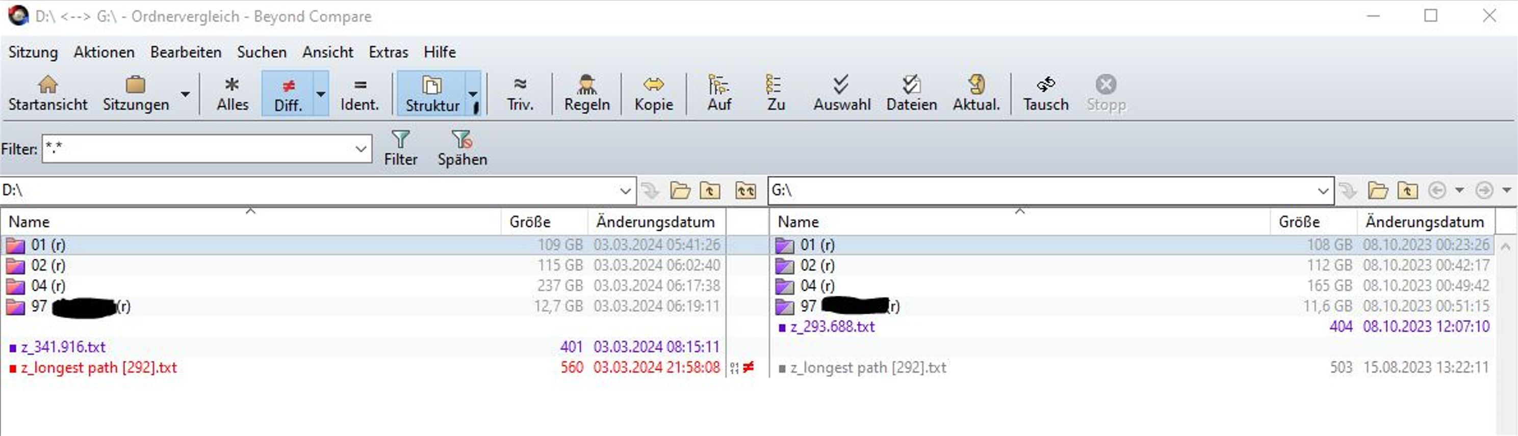Click the Stopp button
The width and height of the screenshot is (1518, 436).
(1106, 93)
